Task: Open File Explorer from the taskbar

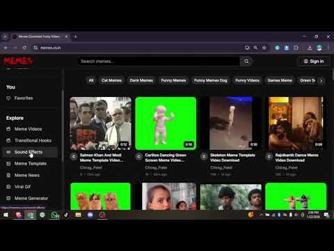Action: tap(78, 215)
